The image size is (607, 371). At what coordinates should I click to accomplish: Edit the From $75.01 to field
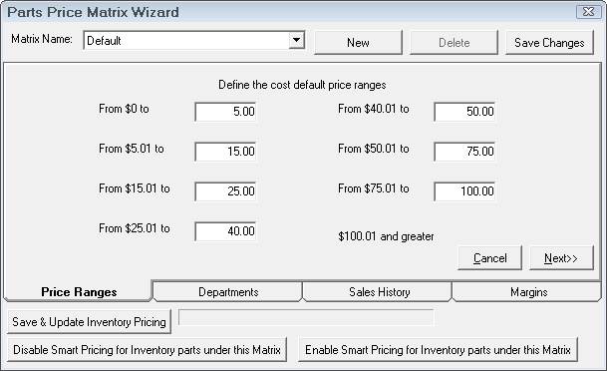point(464,191)
